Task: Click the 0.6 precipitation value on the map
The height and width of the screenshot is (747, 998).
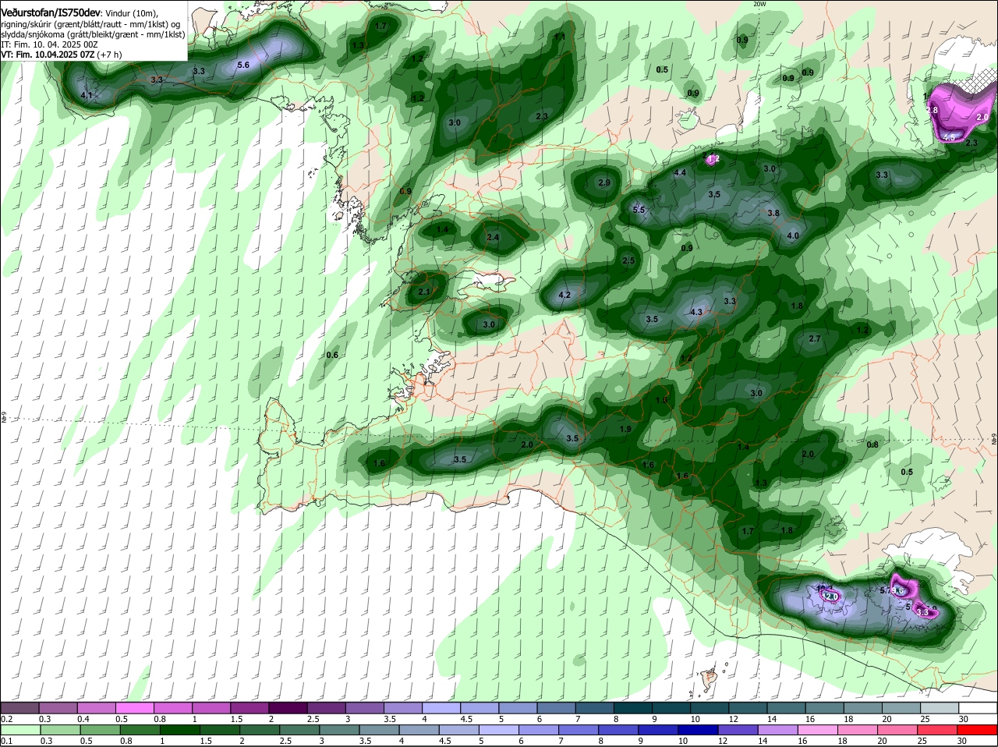Action: (332, 355)
